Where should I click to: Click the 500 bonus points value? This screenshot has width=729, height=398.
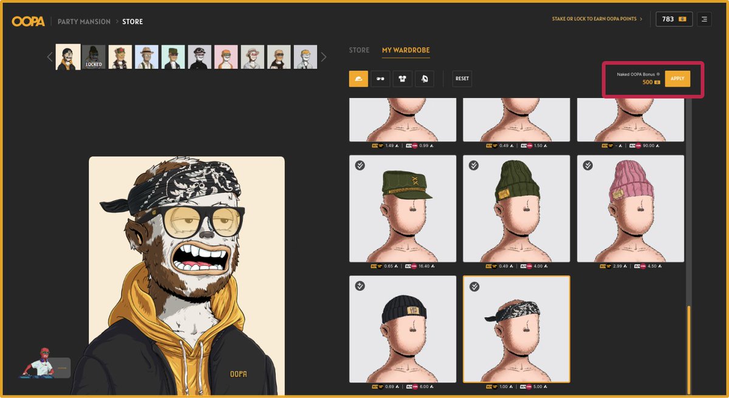point(648,82)
